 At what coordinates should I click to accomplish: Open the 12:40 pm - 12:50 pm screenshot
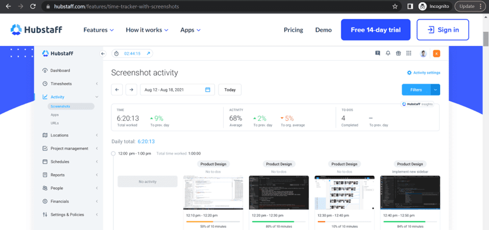[x=410, y=193]
